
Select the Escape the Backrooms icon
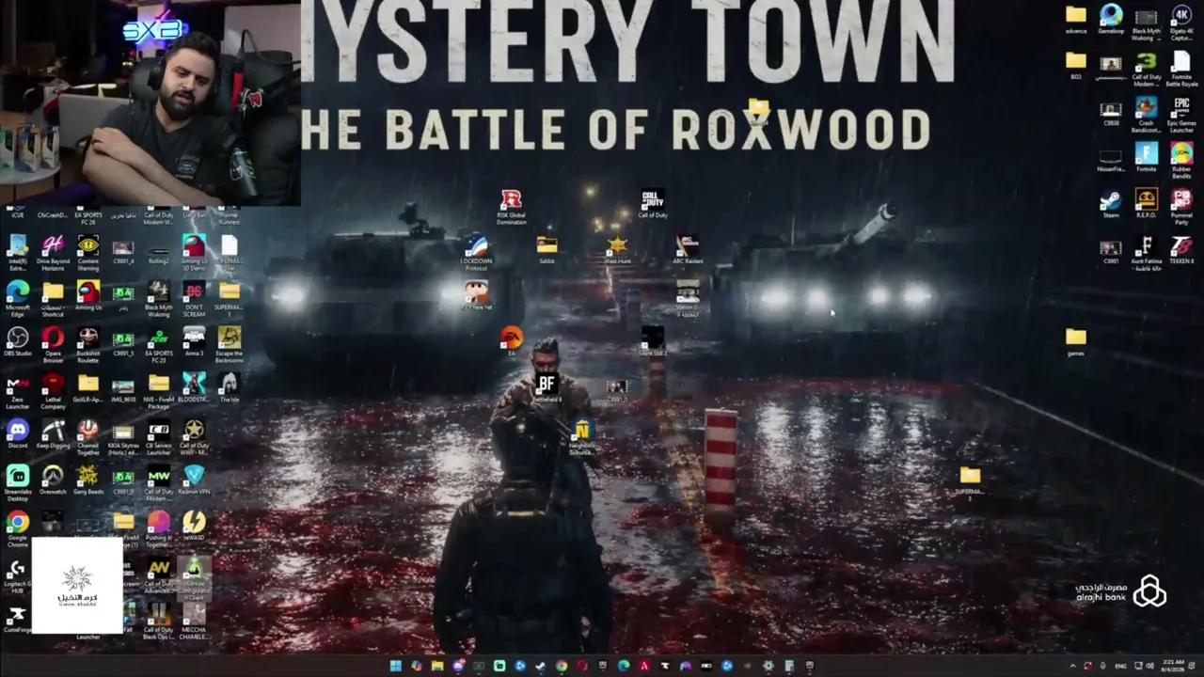tap(230, 342)
